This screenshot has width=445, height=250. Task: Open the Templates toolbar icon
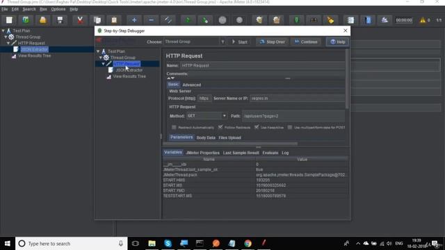click(26, 20)
